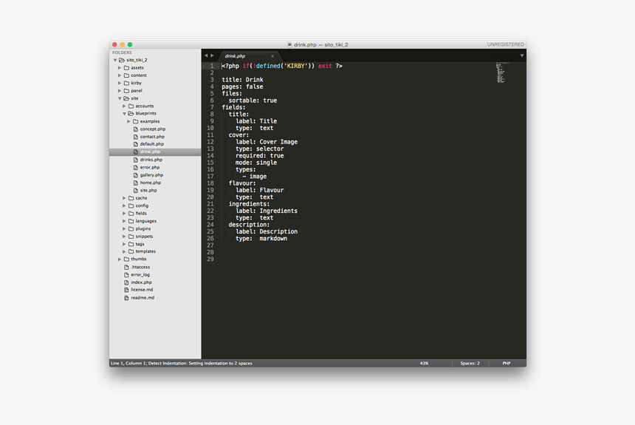
Task: Click the error_log file icon
Action: 126,275
